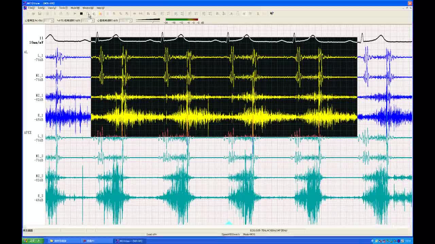Switch to the folder window in taskbar
435x244 pixels.
tap(58, 241)
